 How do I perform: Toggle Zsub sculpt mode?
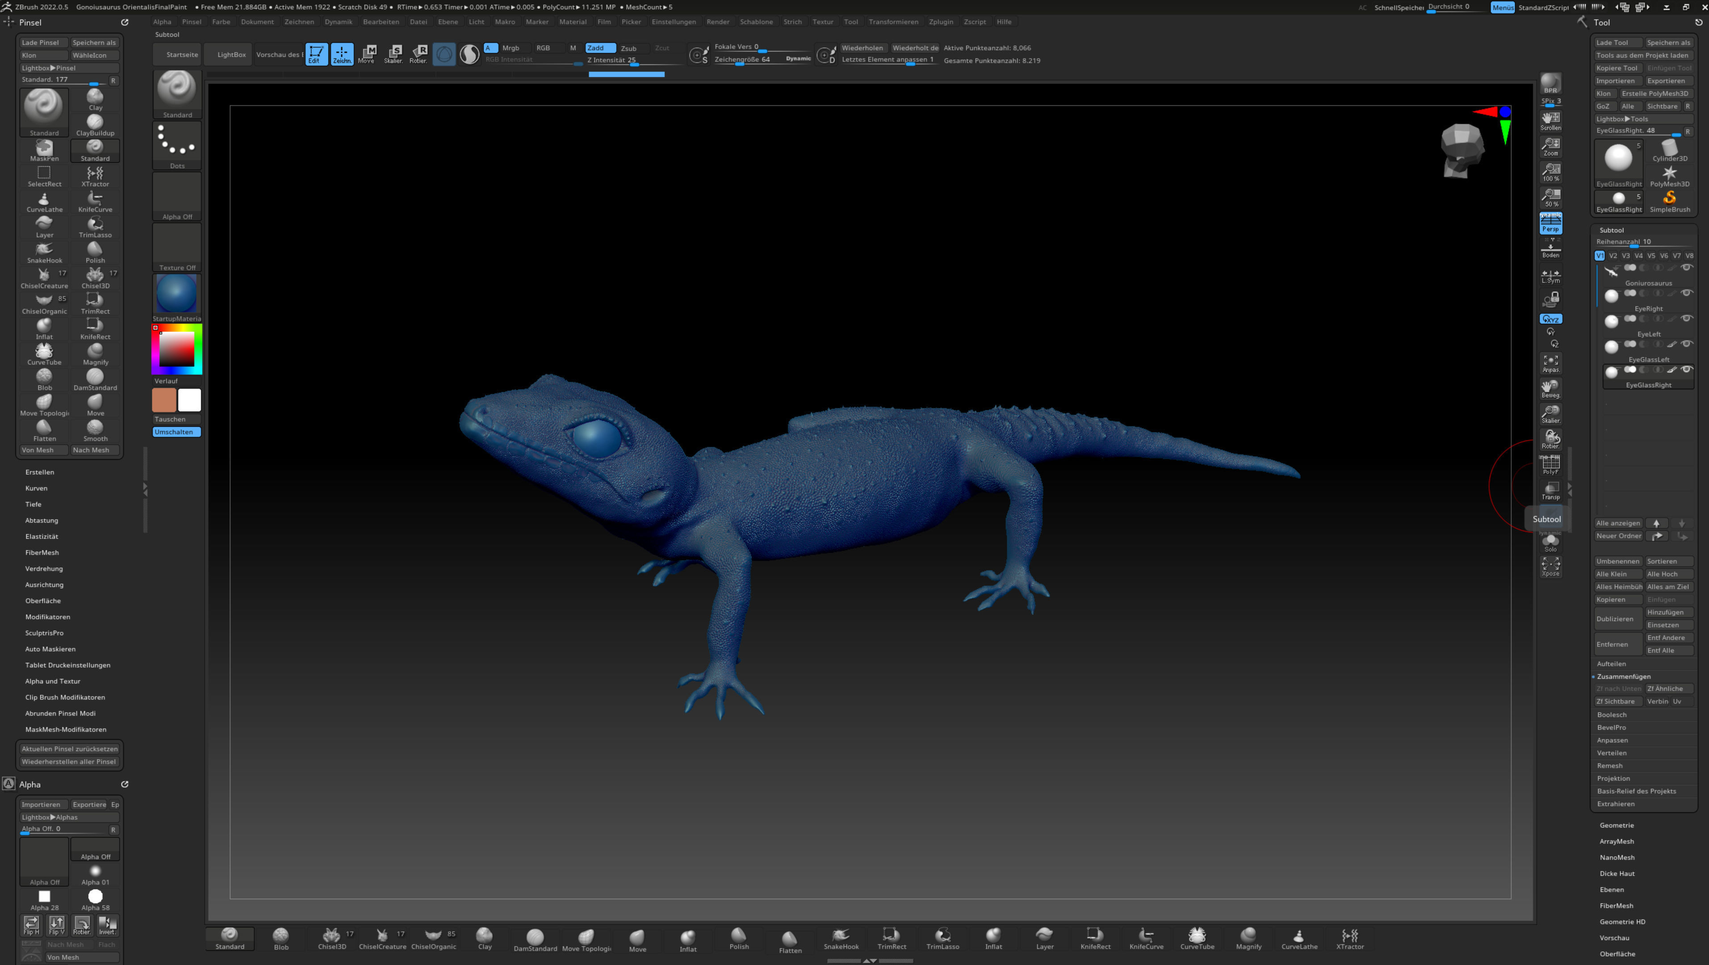pyautogui.click(x=628, y=48)
